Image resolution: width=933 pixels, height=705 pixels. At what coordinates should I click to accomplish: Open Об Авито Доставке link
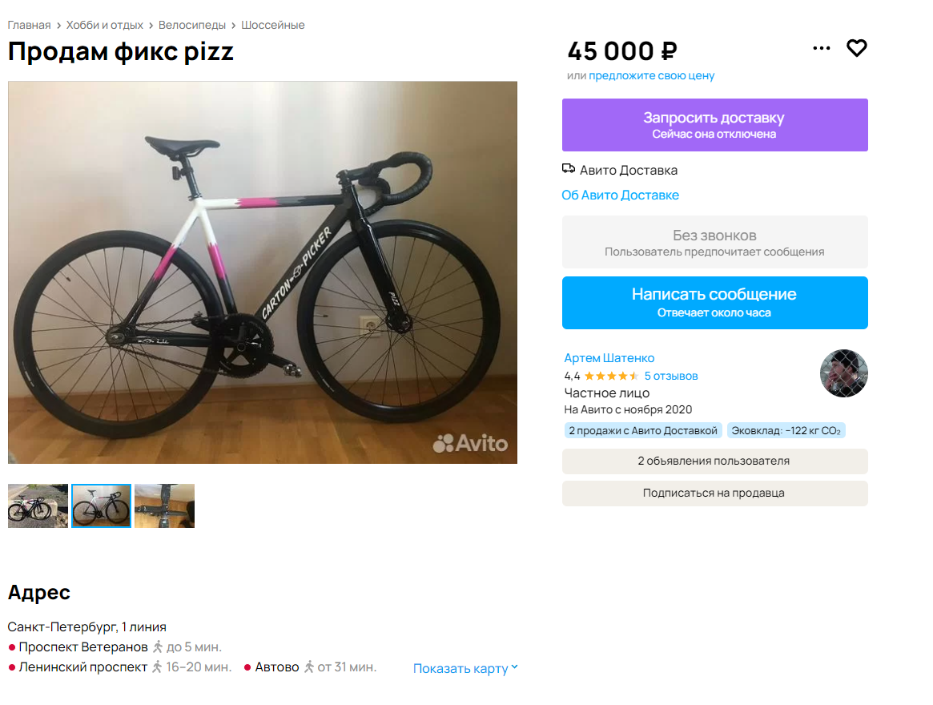coord(620,195)
